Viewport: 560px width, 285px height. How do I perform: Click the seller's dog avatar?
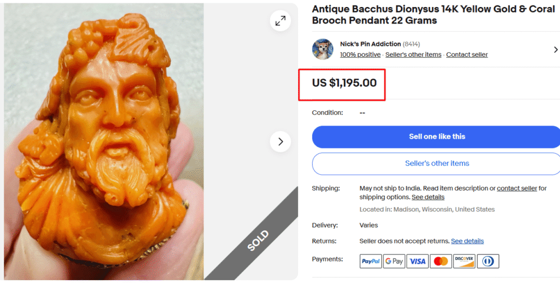pos(323,49)
